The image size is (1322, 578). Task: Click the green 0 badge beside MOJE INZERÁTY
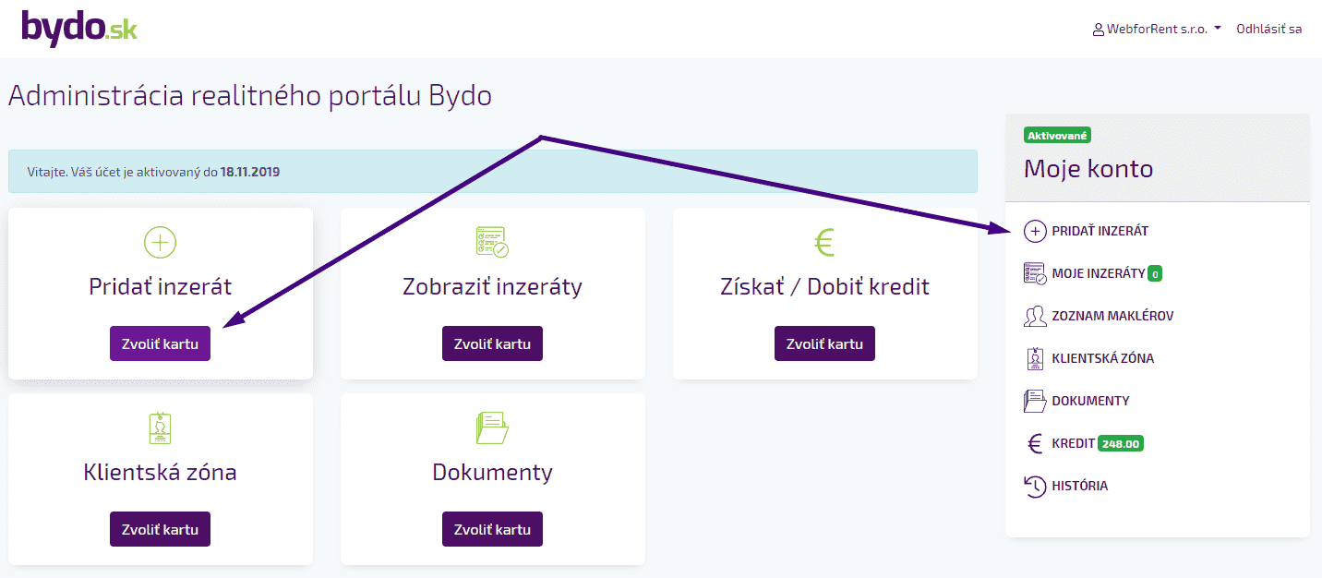[x=1156, y=273]
